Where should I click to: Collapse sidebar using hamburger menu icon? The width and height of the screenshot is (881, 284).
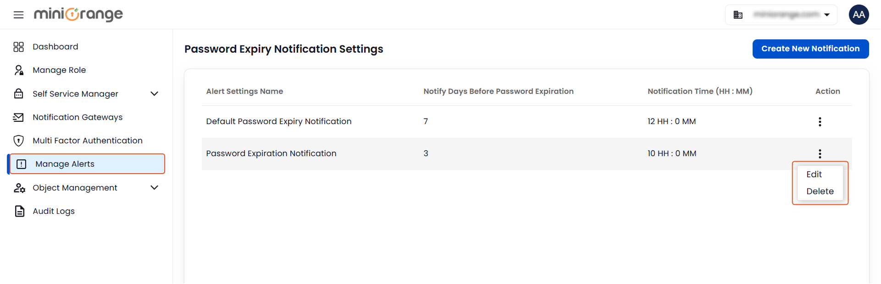click(18, 14)
